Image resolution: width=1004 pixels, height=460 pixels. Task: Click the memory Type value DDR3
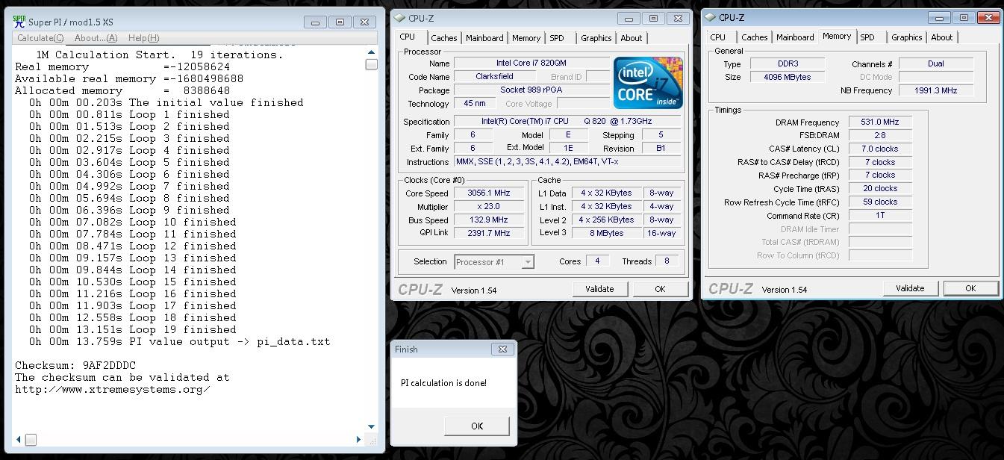(787, 64)
